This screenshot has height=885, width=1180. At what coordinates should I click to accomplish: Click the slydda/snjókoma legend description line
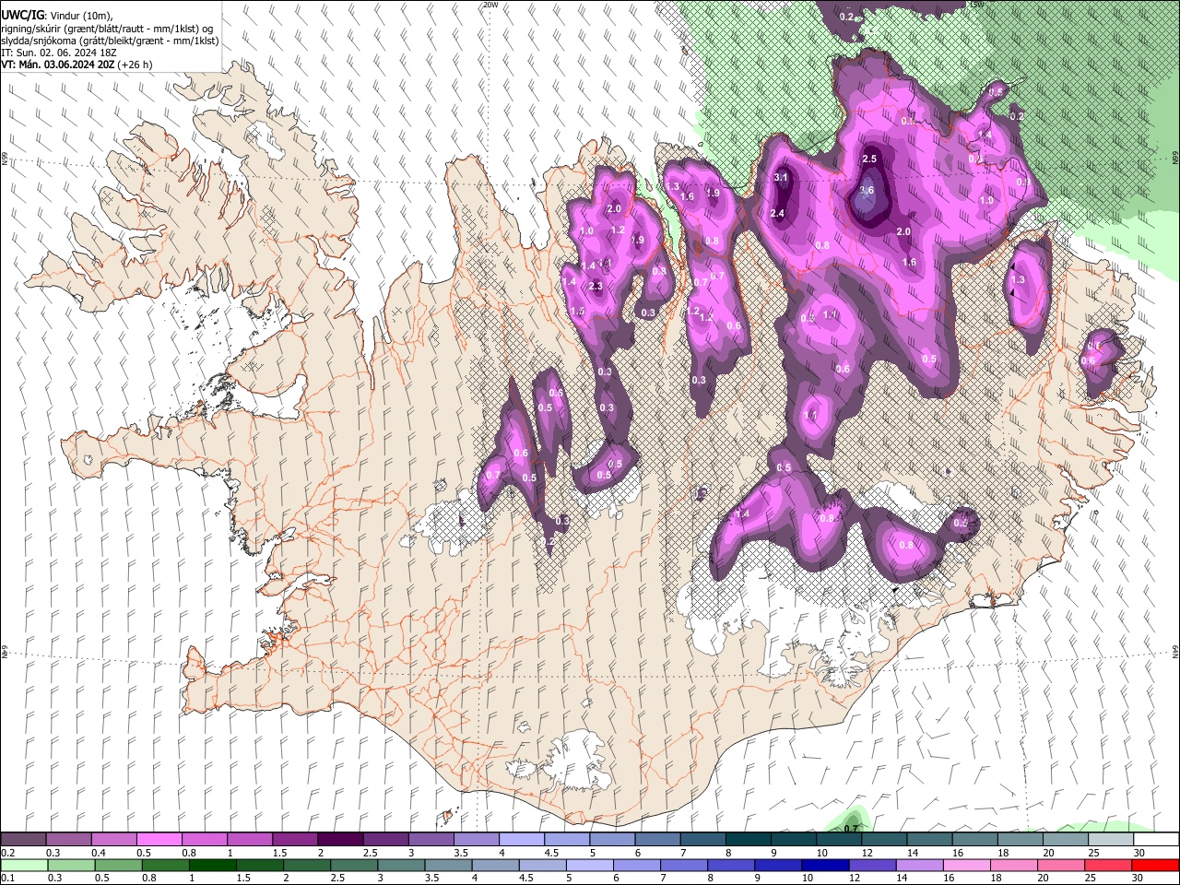coord(110,41)
